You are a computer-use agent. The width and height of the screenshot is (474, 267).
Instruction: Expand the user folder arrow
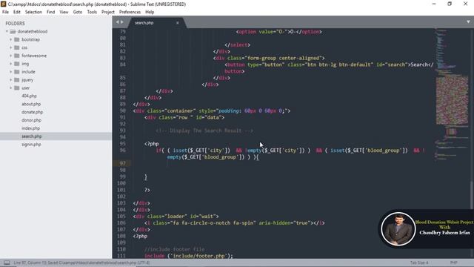pyautogui.click(x=10, y=88)
